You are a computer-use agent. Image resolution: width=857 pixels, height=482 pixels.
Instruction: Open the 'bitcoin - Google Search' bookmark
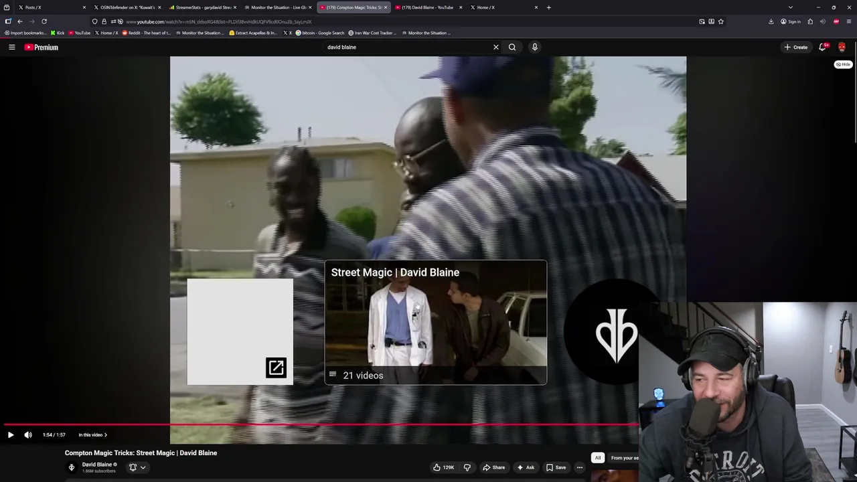pos(320,33)
